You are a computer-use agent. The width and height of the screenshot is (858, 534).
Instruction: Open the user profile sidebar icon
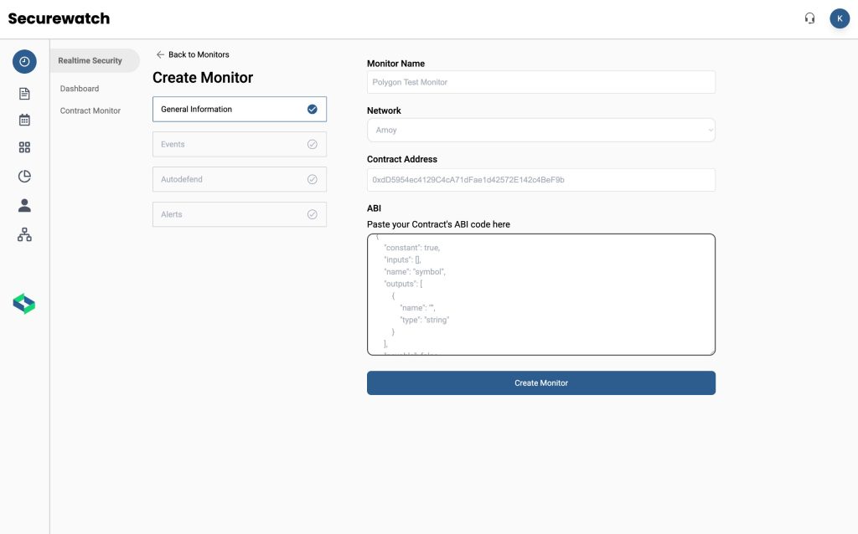(x=24, y=205)
